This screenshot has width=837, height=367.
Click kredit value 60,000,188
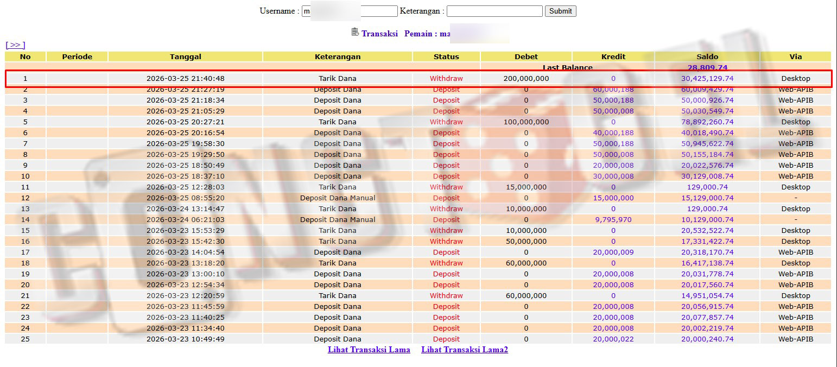pos(613,90)
